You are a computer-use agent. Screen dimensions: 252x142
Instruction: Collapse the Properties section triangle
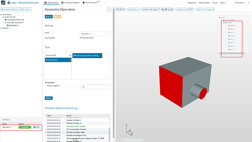pos(46,82)
